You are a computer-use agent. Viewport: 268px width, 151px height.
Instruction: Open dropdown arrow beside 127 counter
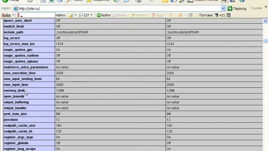91,15
